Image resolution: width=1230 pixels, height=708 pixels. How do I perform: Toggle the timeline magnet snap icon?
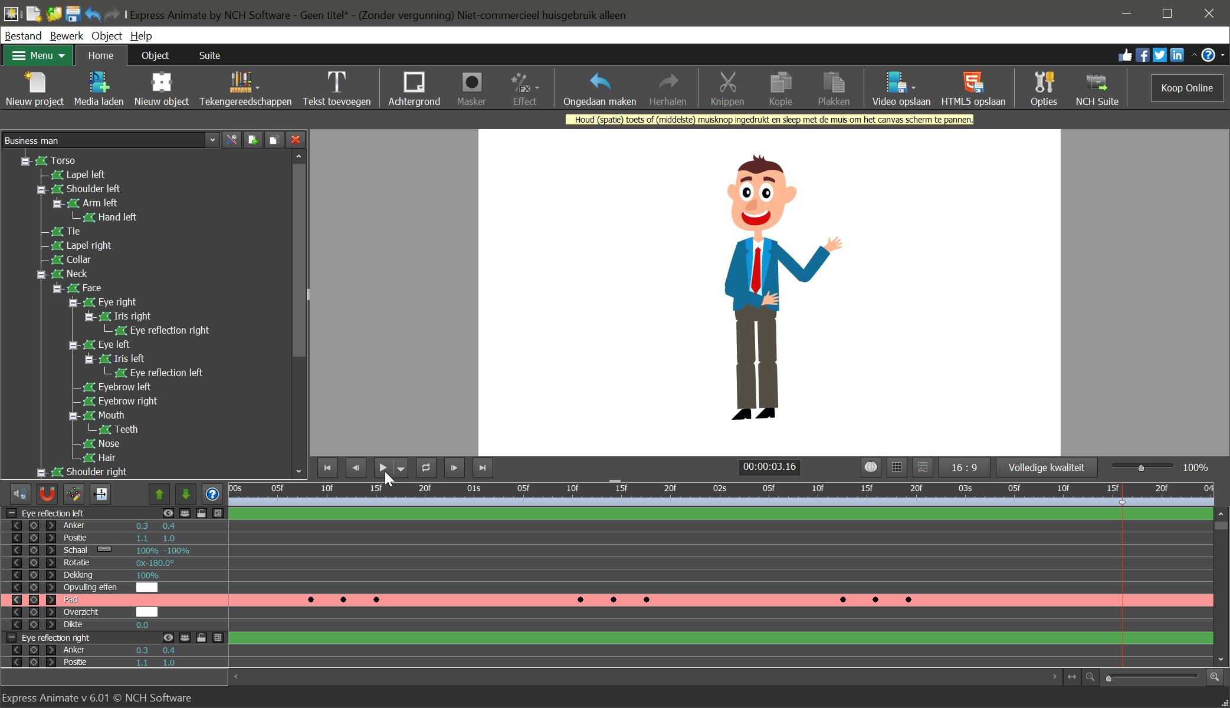(x=47, y=494)
